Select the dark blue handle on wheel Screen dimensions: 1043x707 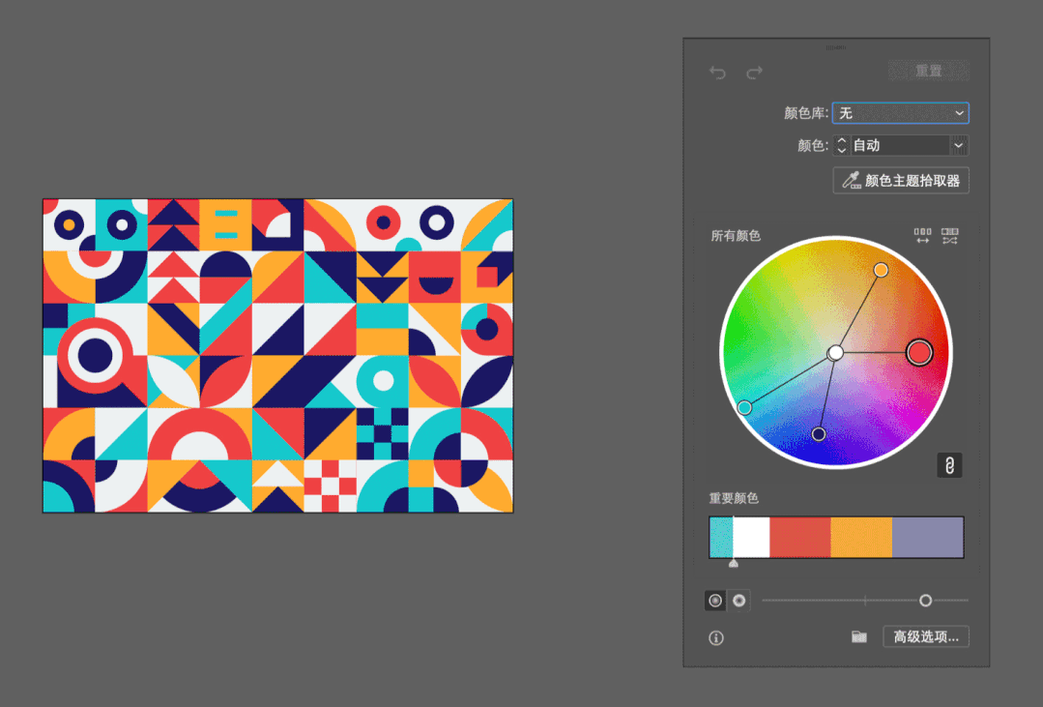tap(819, 434)
